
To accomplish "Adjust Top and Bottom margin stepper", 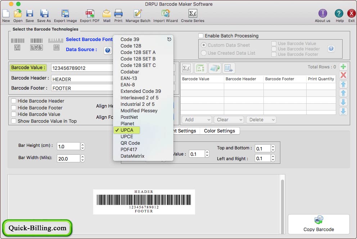I will point(273,148).
